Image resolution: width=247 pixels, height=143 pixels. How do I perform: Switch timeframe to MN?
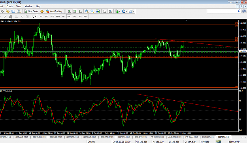[x=85, y=17]
